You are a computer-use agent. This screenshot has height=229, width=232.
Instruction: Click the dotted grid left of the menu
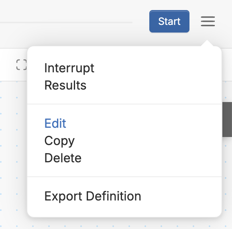coord(13,148)
